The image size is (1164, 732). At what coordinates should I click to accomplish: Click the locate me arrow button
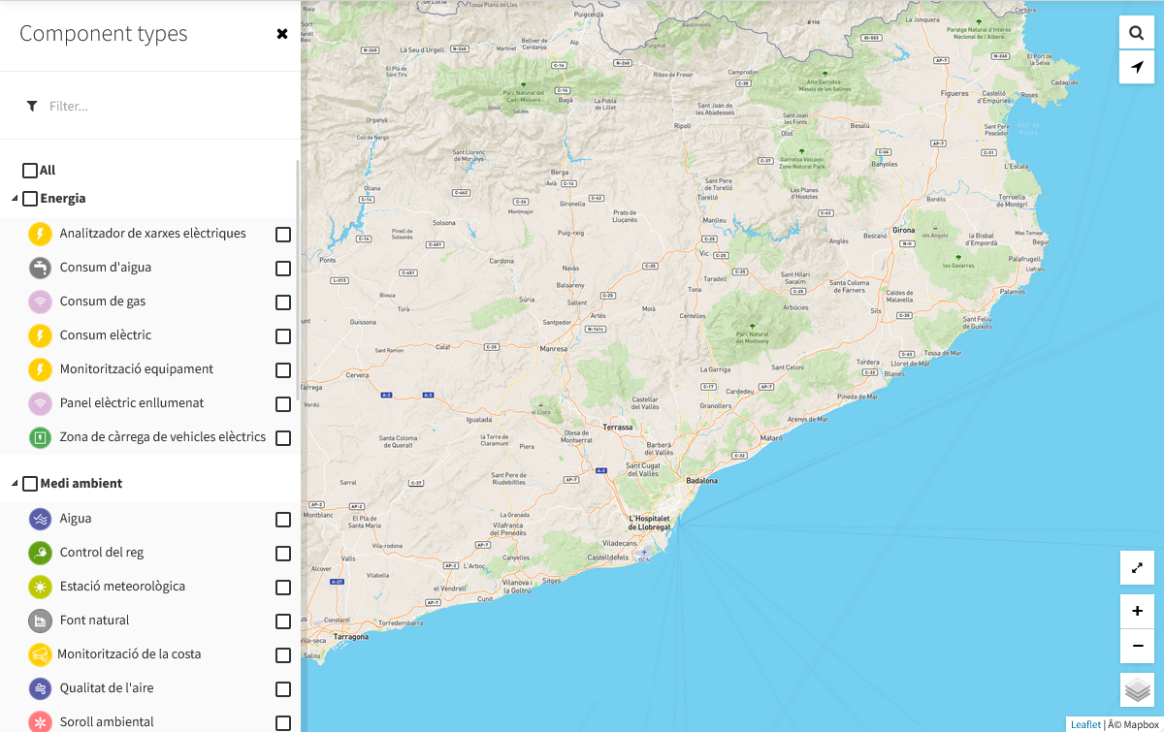pos(1137,67)
